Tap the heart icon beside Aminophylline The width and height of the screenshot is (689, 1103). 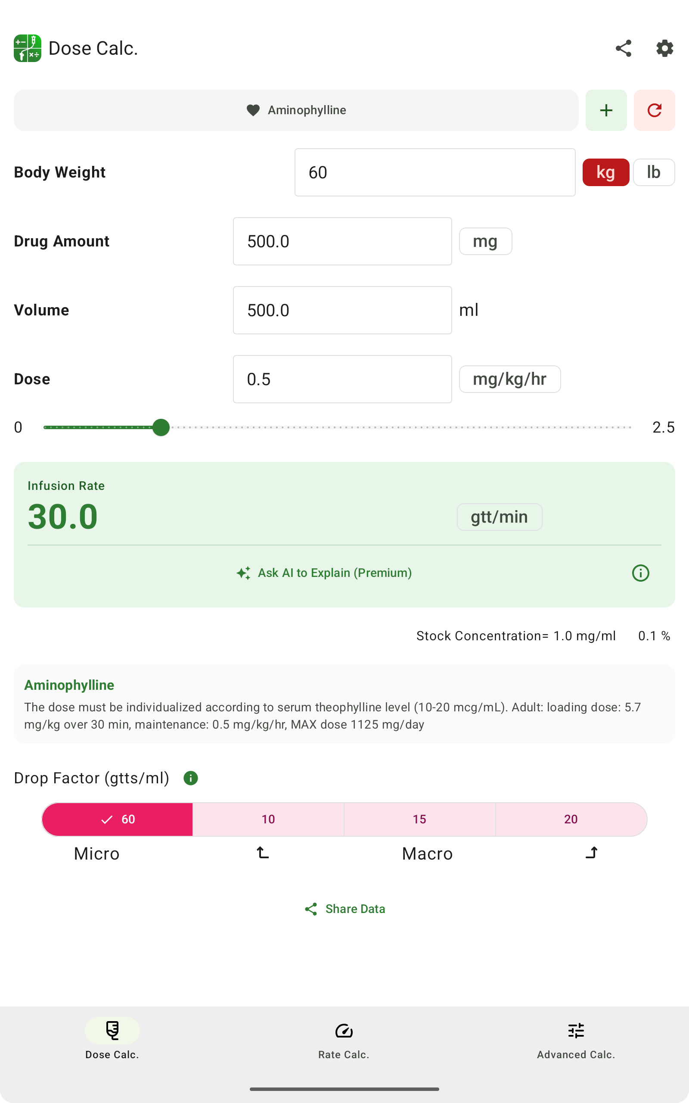point(253,110)
